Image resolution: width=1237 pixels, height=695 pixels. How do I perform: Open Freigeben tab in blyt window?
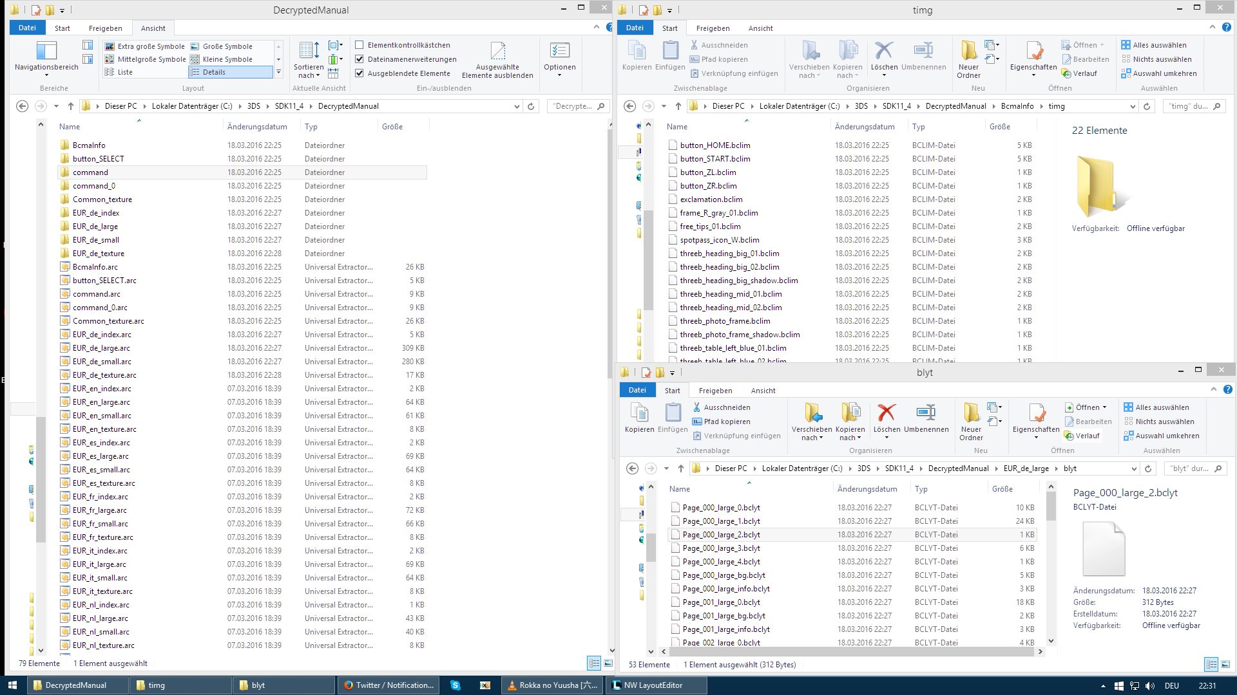pyautogui.click(x=715, y=391)
